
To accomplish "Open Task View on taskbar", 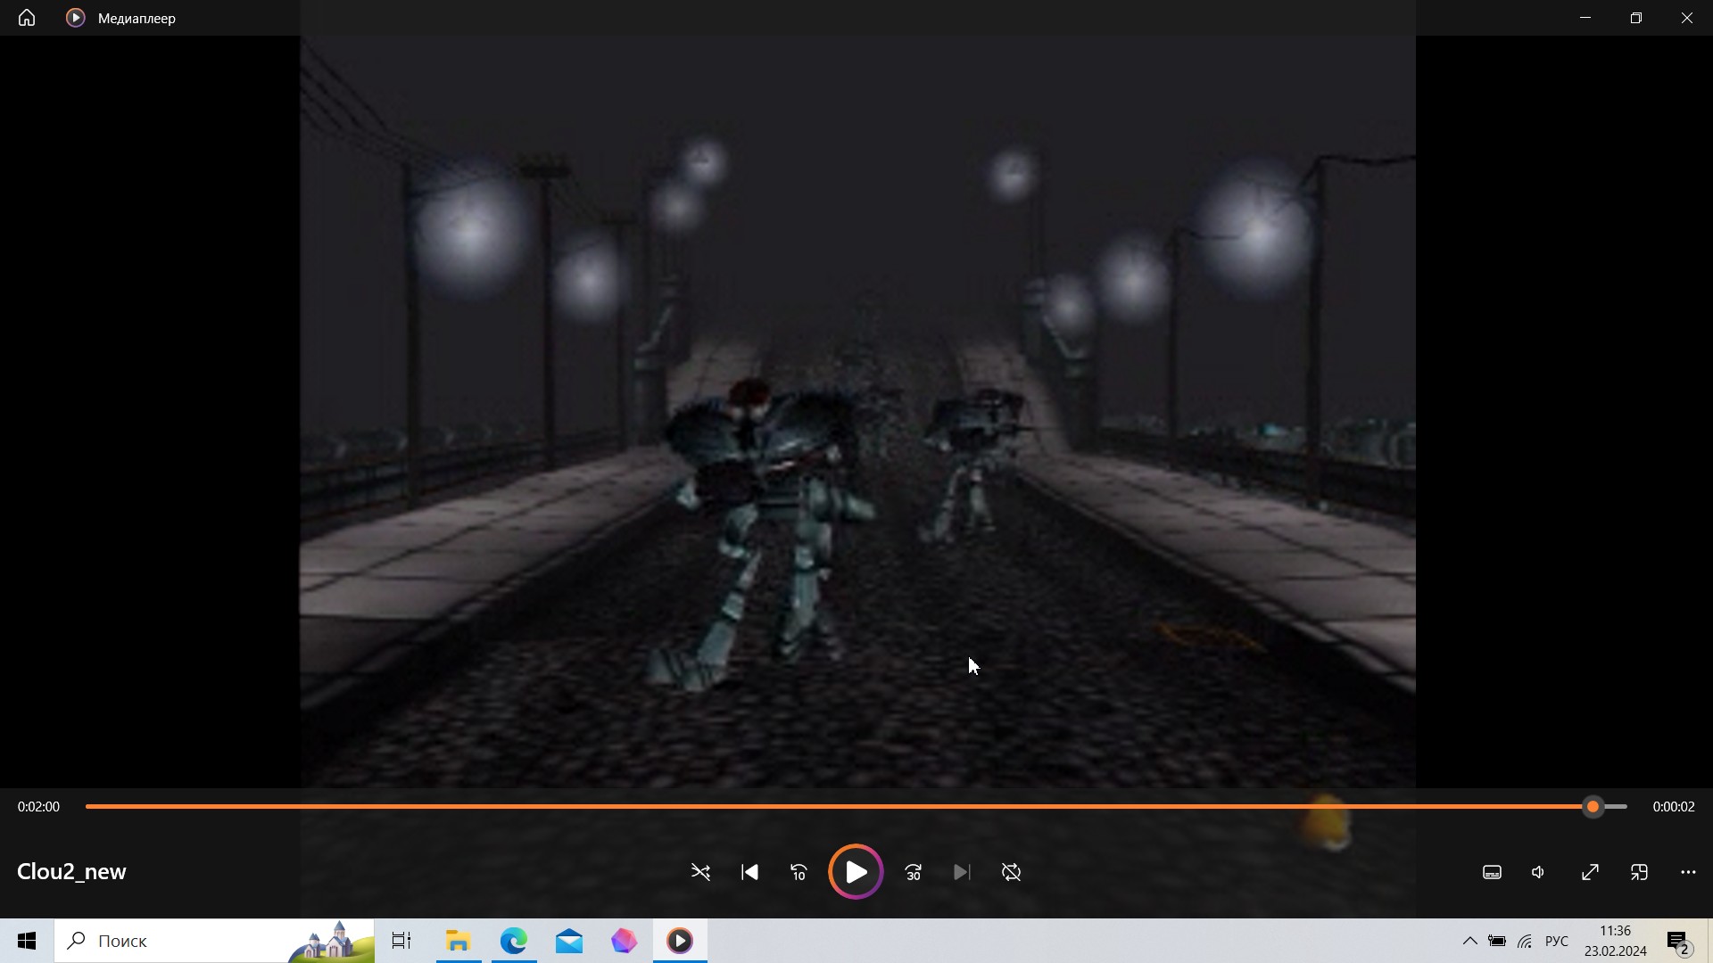I will tap(401, 941).
